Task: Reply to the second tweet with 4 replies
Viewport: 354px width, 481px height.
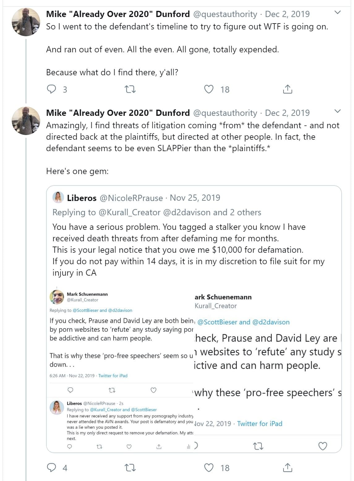Action: pyautogui.click(x=52, y=468)
